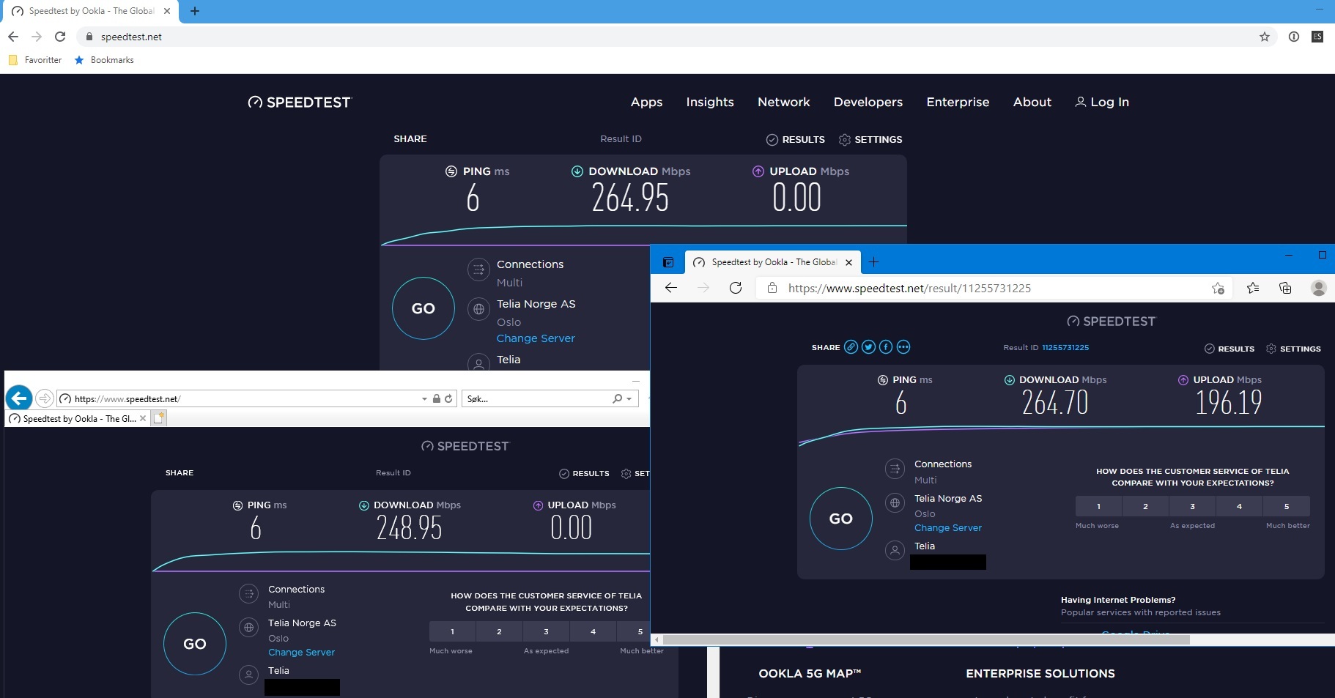
Task: Open more share options in Edge
Action: [903, 347]
